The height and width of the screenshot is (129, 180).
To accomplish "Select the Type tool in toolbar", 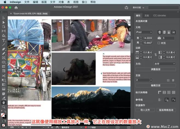I will pos(4,40).
